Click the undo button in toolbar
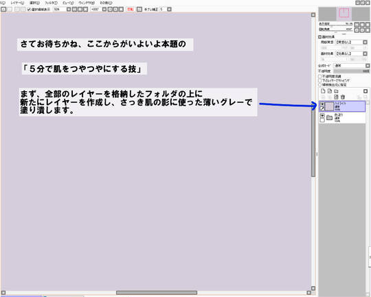This screenshot has width=371, height=297. (3, 9)
